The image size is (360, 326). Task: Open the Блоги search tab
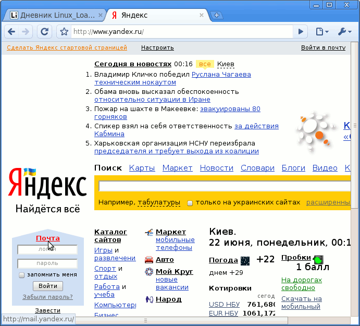[293, 168]
